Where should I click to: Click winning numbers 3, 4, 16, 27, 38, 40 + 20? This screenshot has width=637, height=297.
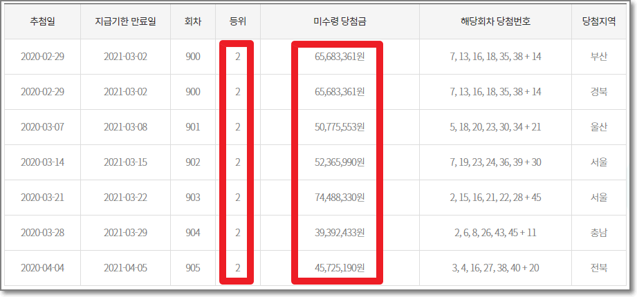click(x=495, y=268)
